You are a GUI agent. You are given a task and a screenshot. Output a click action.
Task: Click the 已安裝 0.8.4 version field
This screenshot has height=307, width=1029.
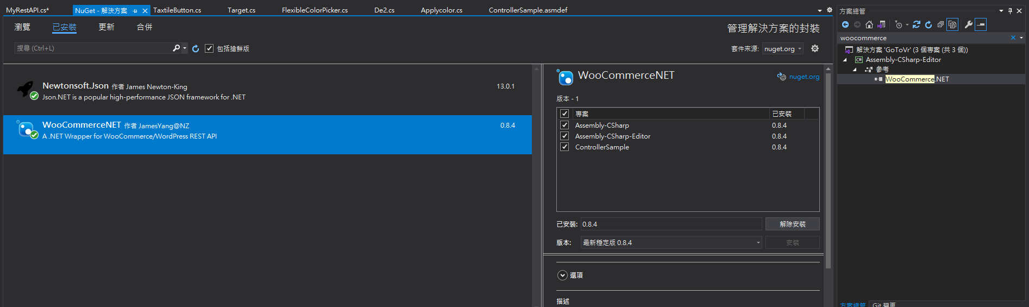[671, 224]
